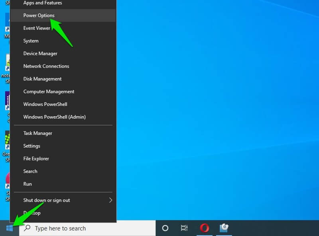Choose System from the context menu
Screen dimensions: 319x236
pos(63,41)
